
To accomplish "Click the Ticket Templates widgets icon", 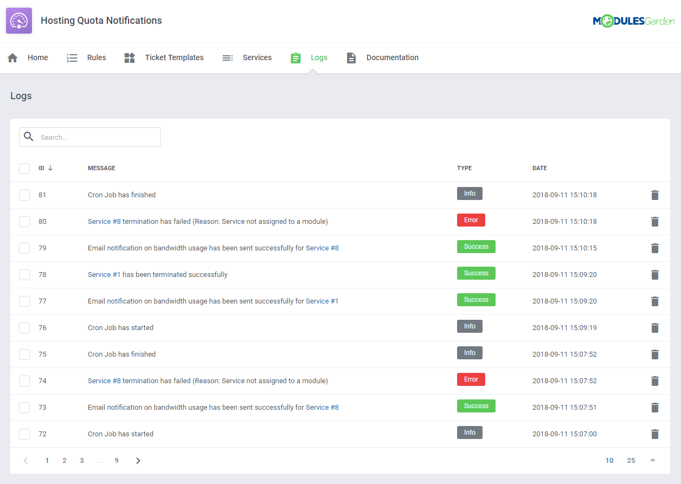I will click(x=130, y=58).
